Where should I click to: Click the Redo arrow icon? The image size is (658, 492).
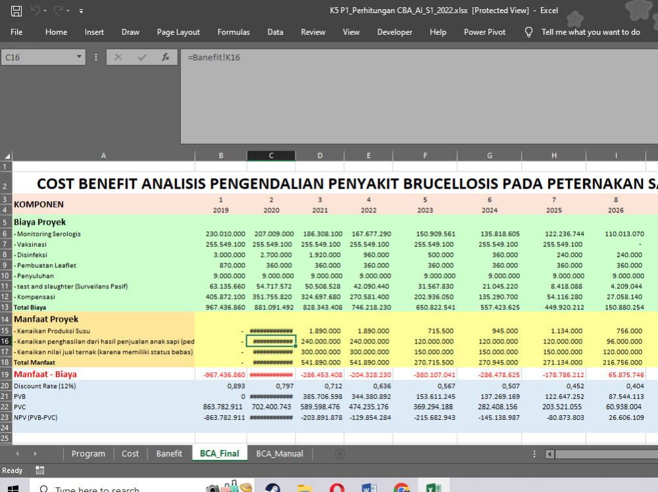[59, 11]
